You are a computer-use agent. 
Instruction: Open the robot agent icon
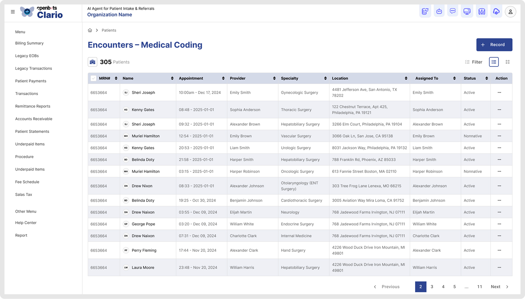pos(439,11)
